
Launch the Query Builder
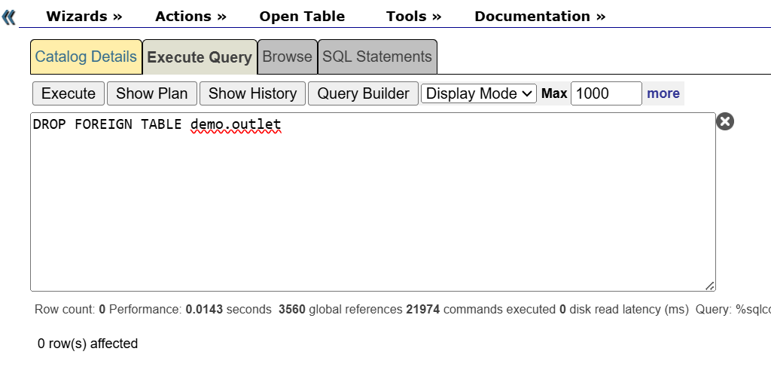click(x=363, y=93)
